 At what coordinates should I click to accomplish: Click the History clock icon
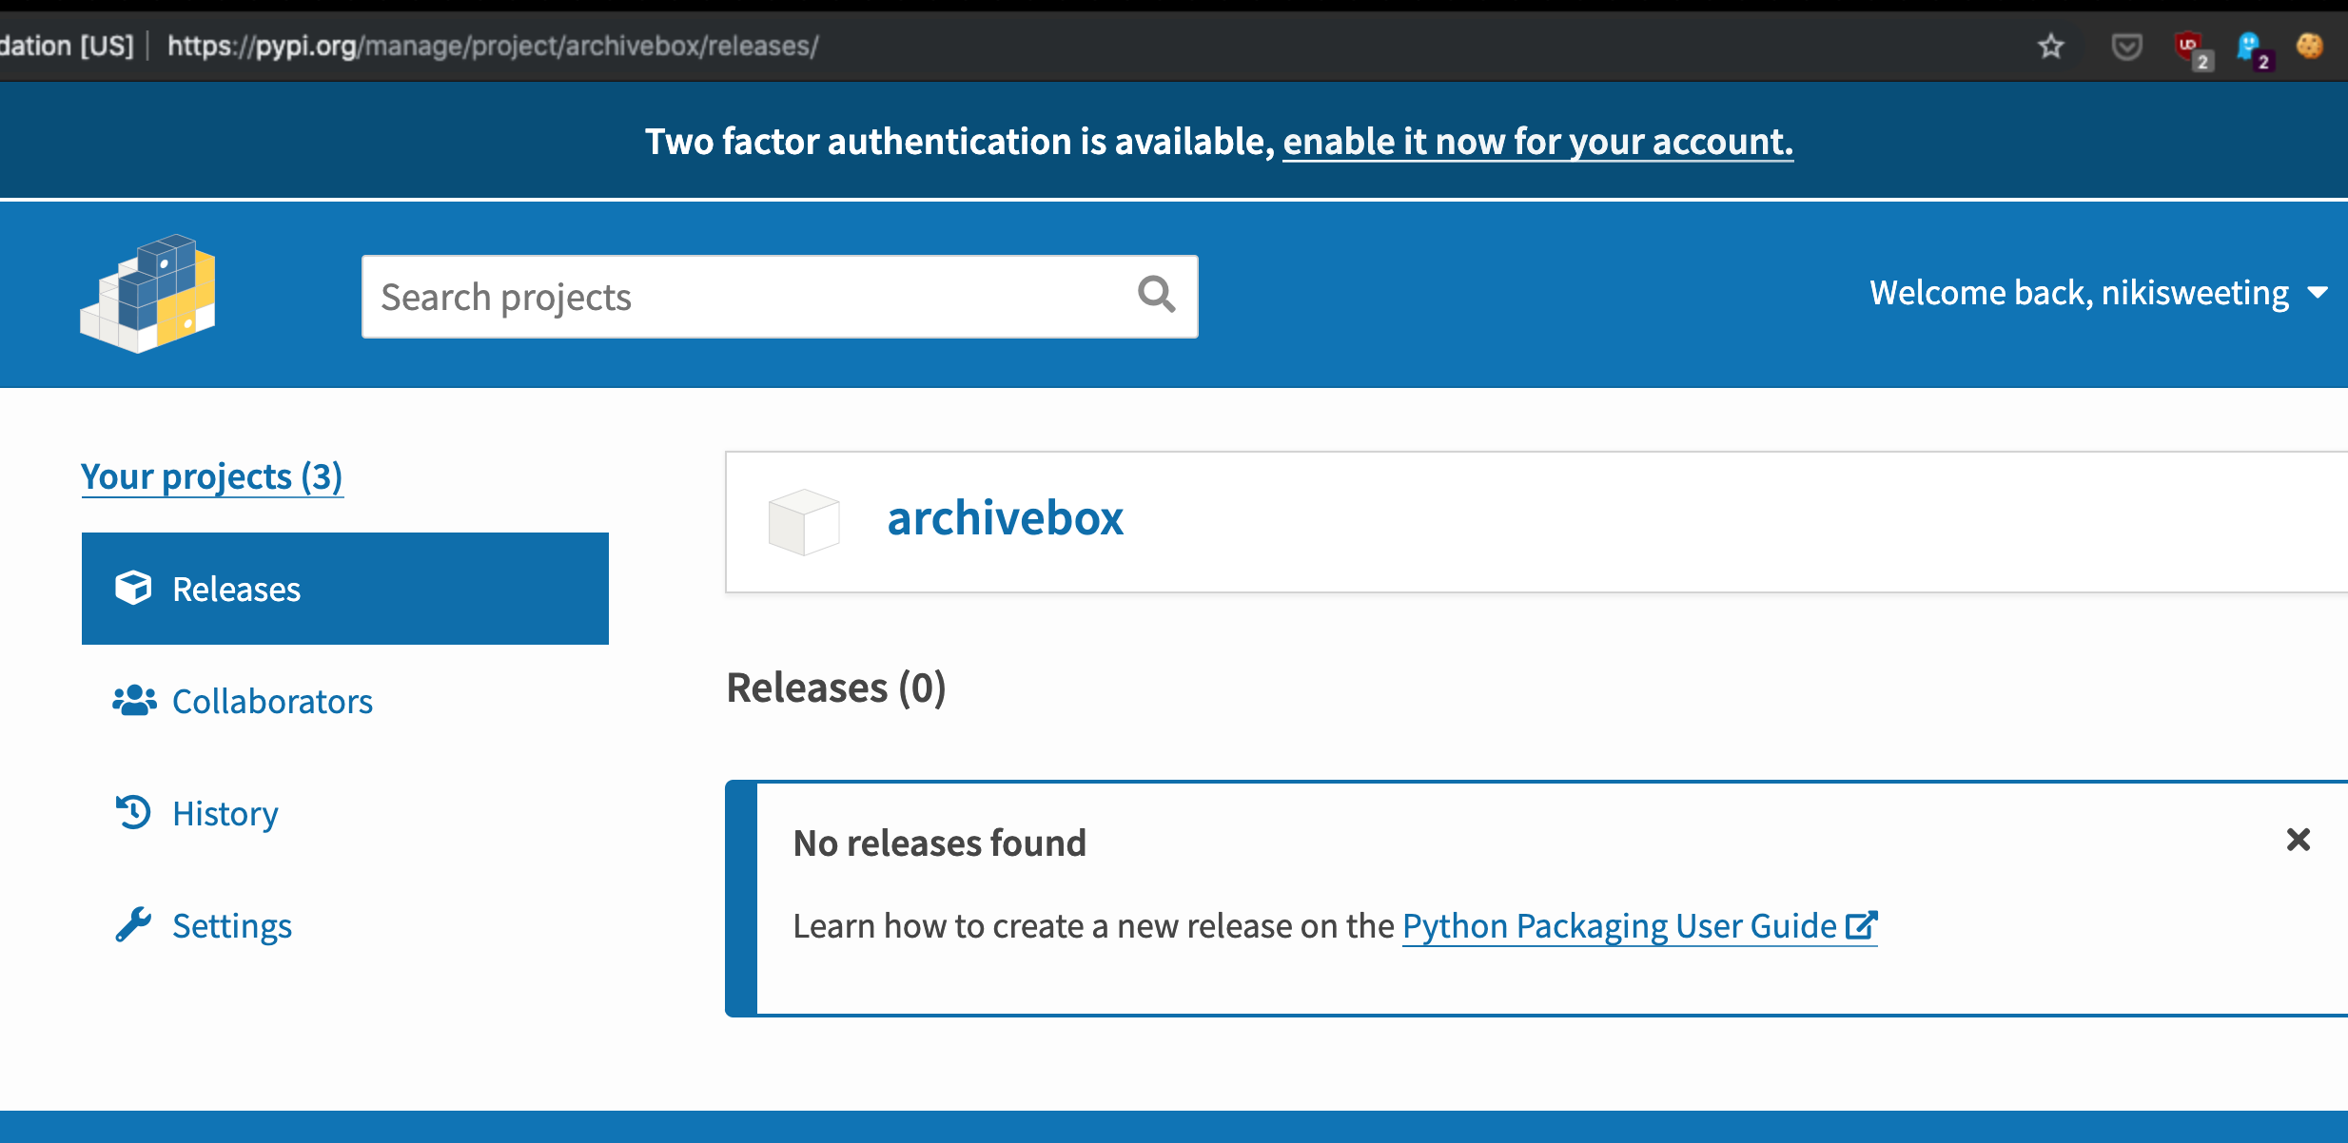click(133, 813)
